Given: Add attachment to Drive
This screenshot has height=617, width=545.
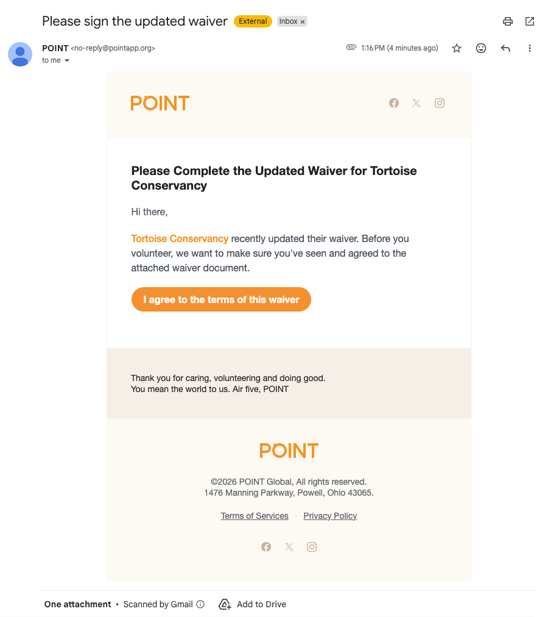Looking at the screenshot, I should (253, 604).
